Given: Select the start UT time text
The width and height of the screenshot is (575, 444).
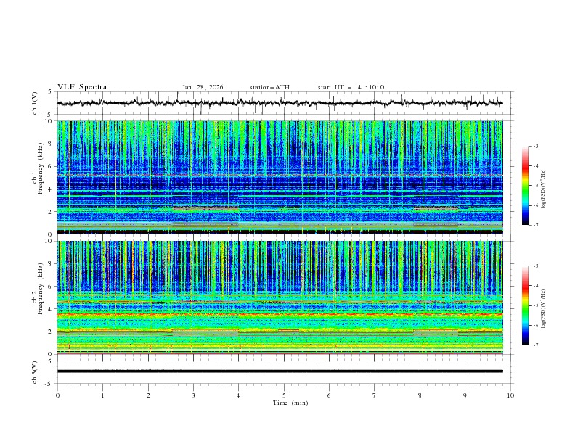Looking at the screenshot, I should 351,87.
